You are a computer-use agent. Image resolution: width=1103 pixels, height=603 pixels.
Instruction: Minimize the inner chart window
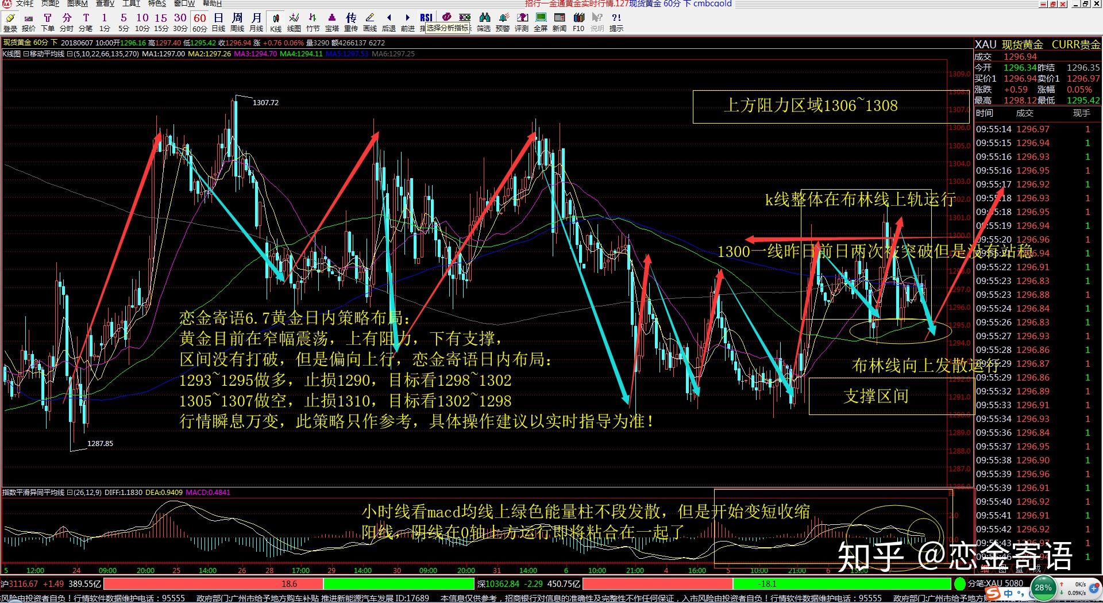pyautogui.click(x=1075, y=3)
